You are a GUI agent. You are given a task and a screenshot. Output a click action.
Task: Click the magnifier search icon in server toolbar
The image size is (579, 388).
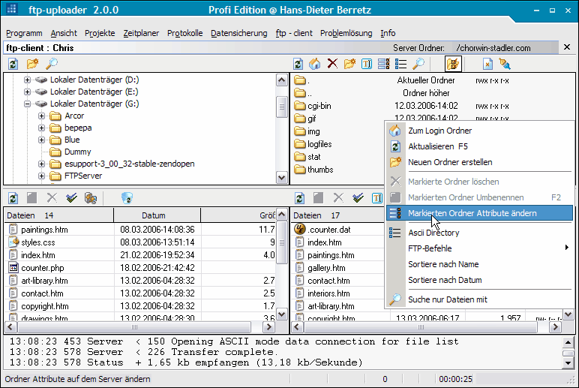pyautogui.click(x=418, y=65)
